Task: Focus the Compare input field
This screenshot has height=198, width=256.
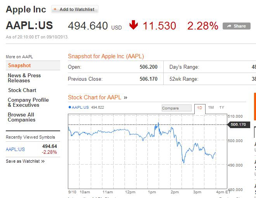Action: [176, 108]
